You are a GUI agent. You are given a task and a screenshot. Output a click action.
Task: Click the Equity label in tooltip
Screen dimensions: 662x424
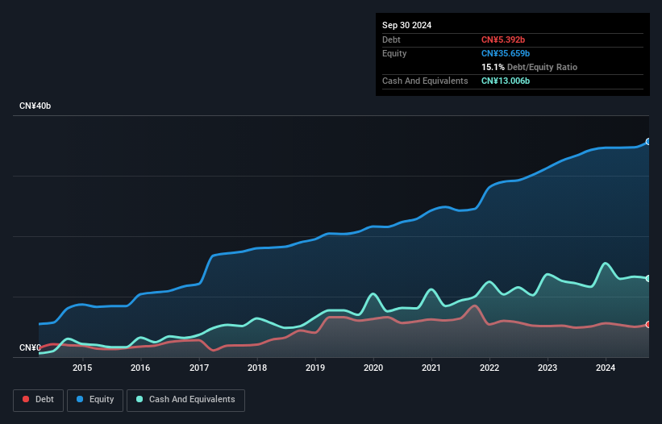(394, 53)
